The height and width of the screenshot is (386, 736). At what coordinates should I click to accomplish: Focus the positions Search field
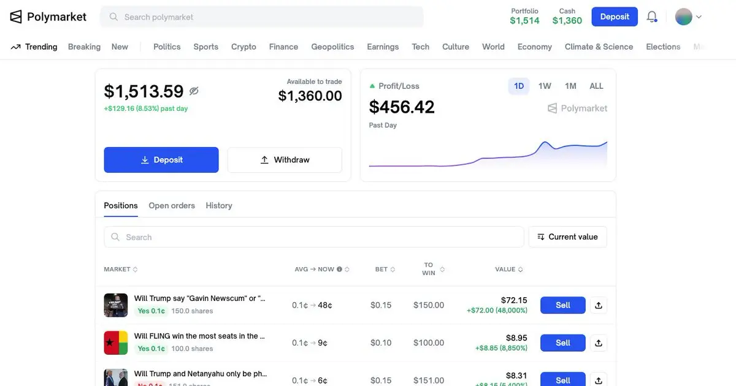314,237
